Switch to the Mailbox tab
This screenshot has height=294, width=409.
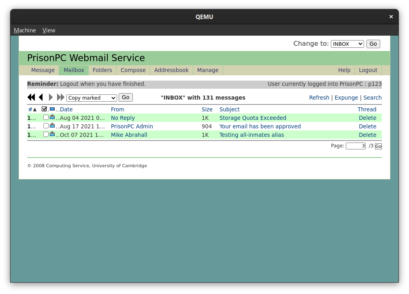pyautogui.click(x=74, y=70)
